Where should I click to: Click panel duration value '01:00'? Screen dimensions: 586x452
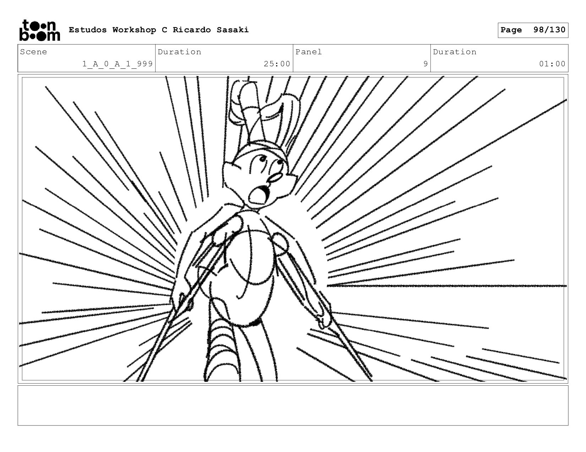click(x=552, y=64)
